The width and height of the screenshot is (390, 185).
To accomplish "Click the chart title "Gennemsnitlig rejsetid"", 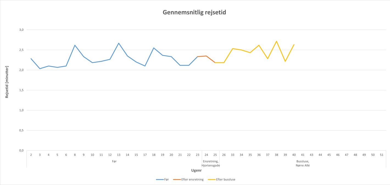I will [194, 12].
